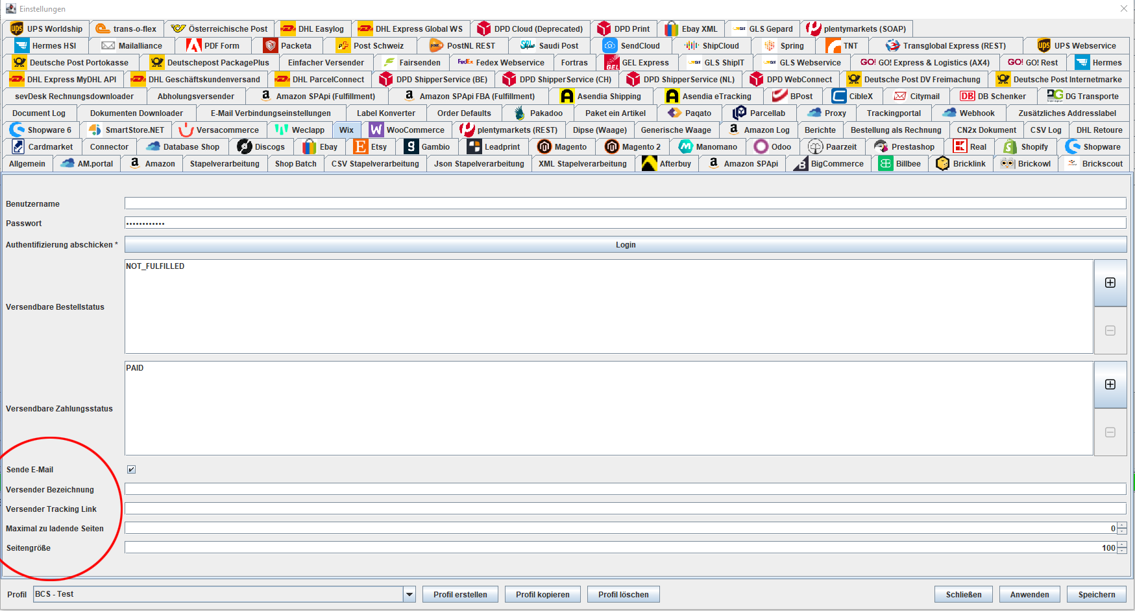Switch to the Wix tab
1135x611 pixels.
tap(347, 130)
